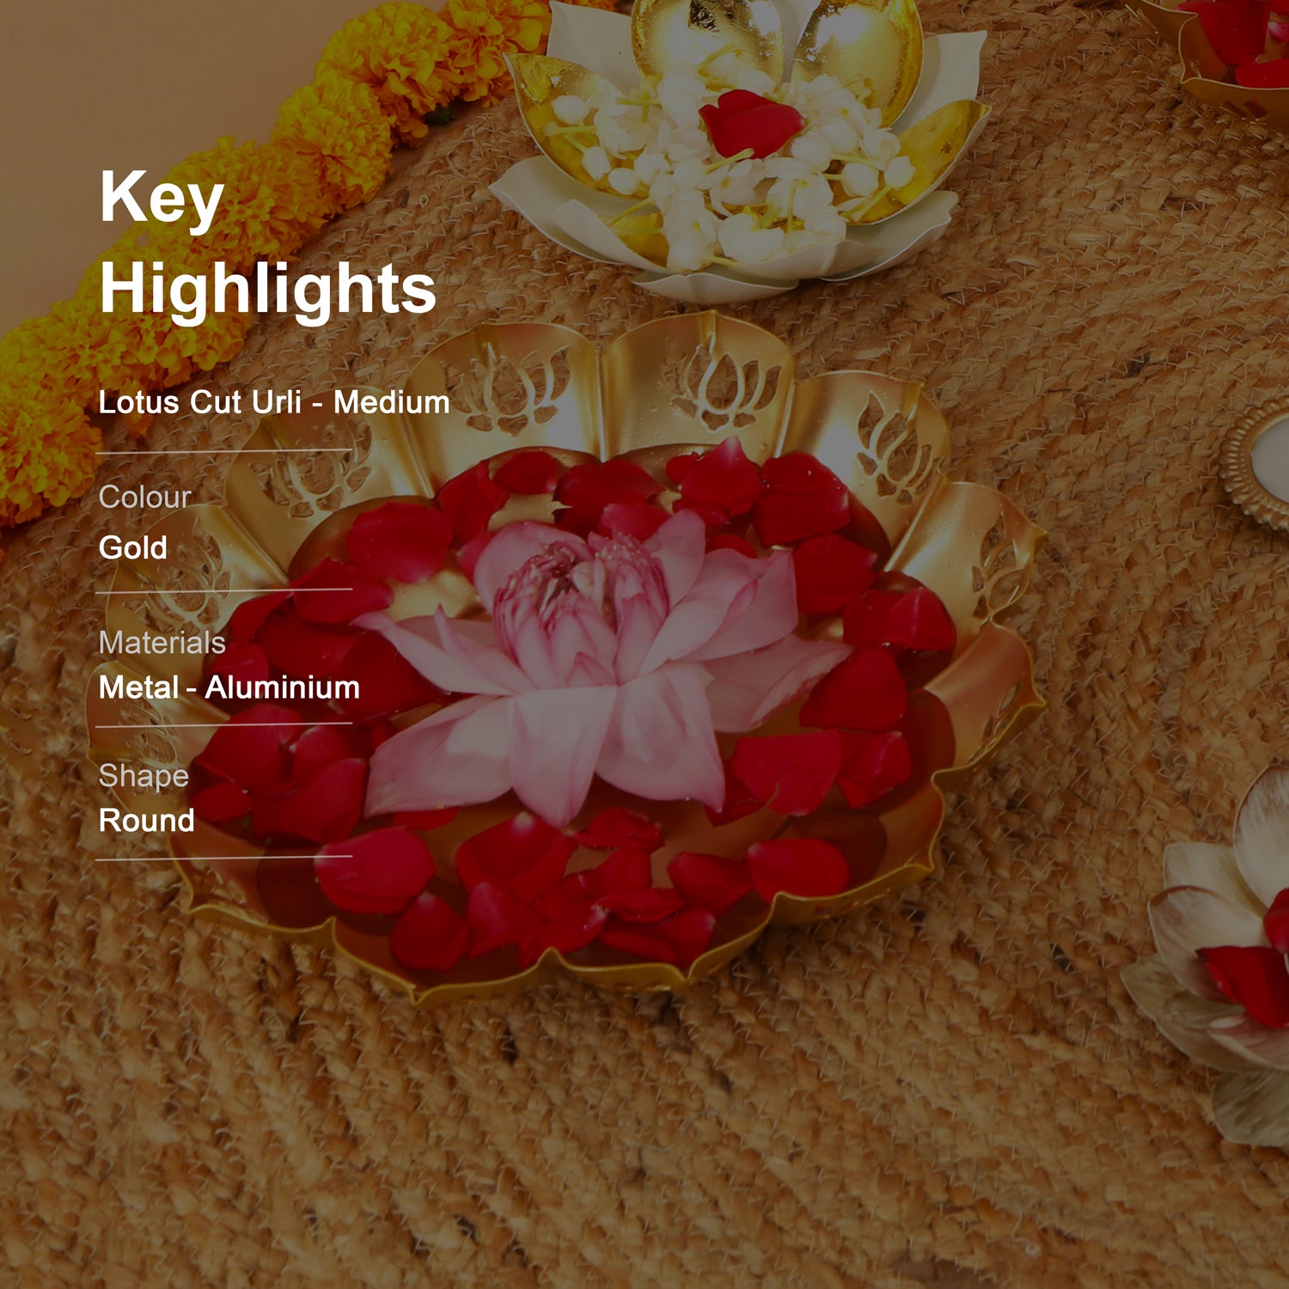
Task: Click the empty jute mat below the urli
Action: point(644,1152)
